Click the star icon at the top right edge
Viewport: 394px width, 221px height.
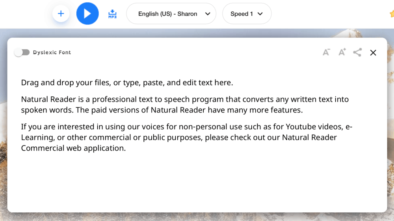(392, 13)
